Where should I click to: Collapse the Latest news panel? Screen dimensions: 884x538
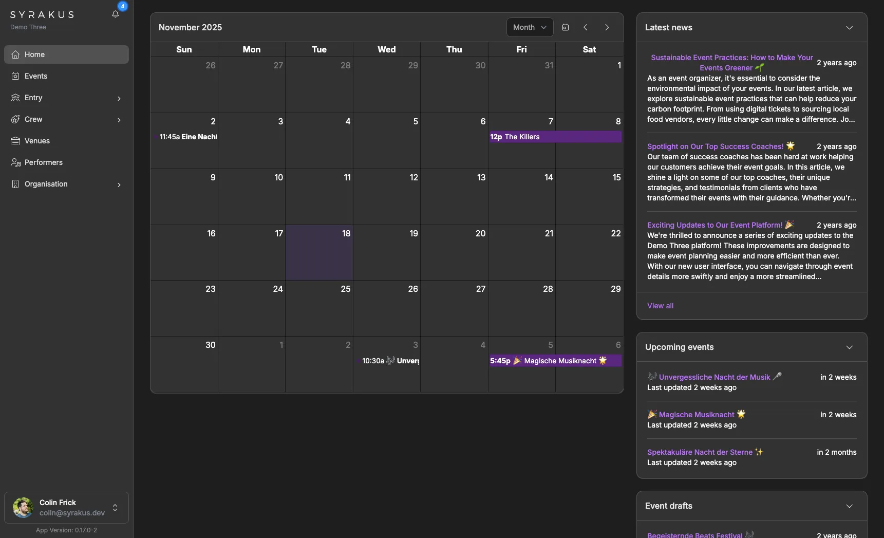click(849, 28)
